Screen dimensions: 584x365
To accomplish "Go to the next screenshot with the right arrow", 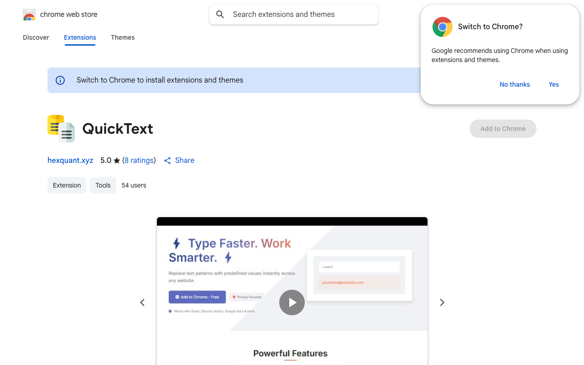I will 442,302.
